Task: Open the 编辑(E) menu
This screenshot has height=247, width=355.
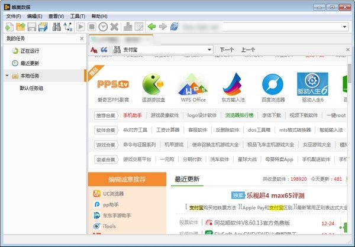Action: pos(34,17)
